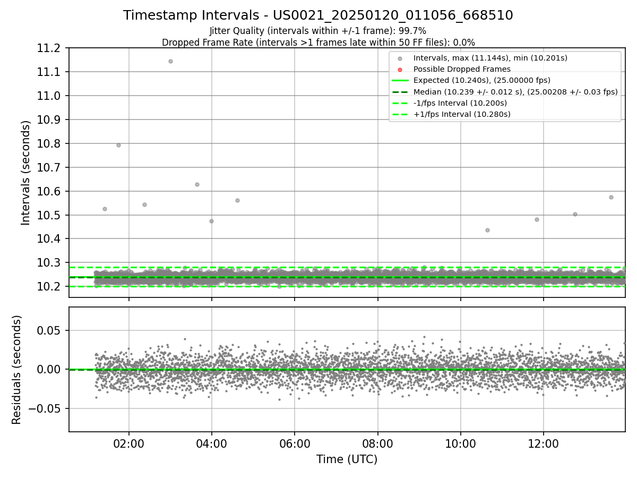
Task: Click legend entry starting 'Median (10.239 +/- 0.012 s)'
Action: coord(515,92)
